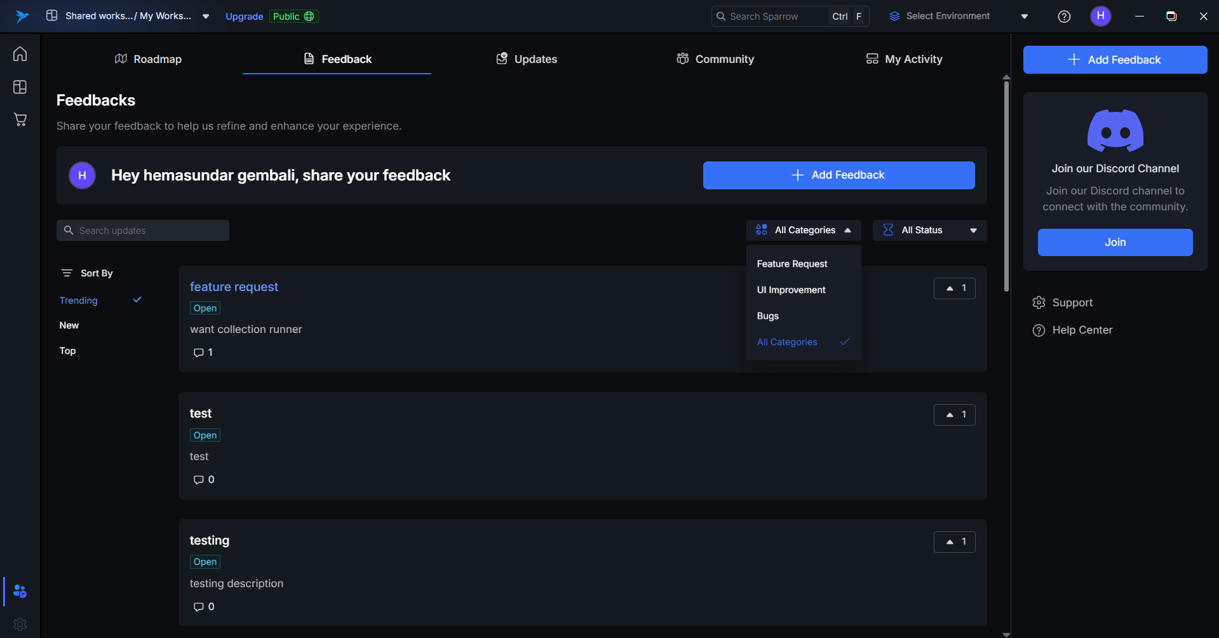1219x638 pixels.
Task: Sort feedback by Top
Action: (x=67, y=351)
